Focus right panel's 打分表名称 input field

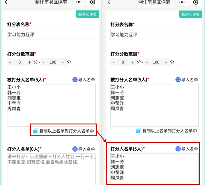pos(154,34)
